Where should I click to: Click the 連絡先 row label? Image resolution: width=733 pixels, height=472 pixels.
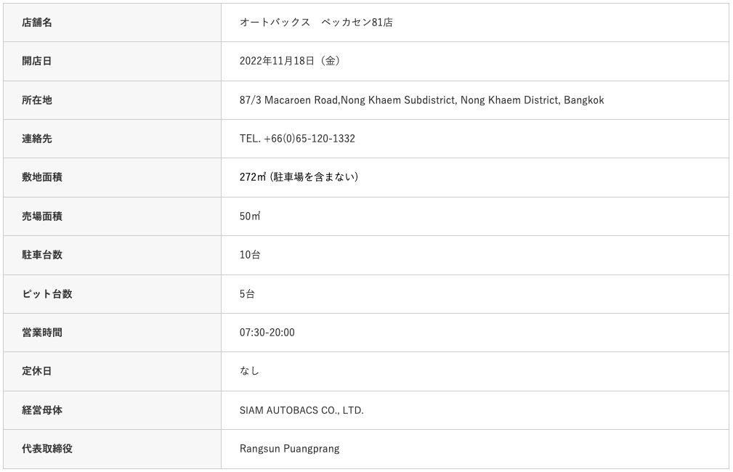point(37,139)
